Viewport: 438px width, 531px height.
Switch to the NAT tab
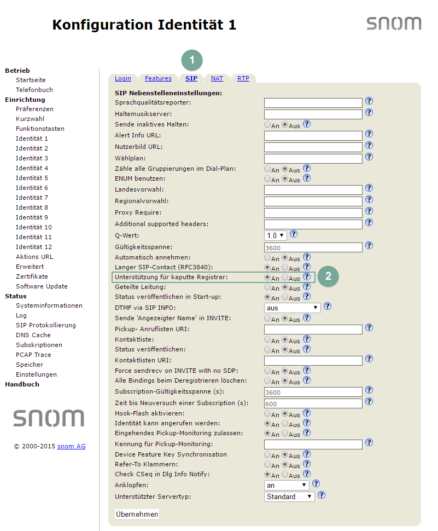click(217, 78)
